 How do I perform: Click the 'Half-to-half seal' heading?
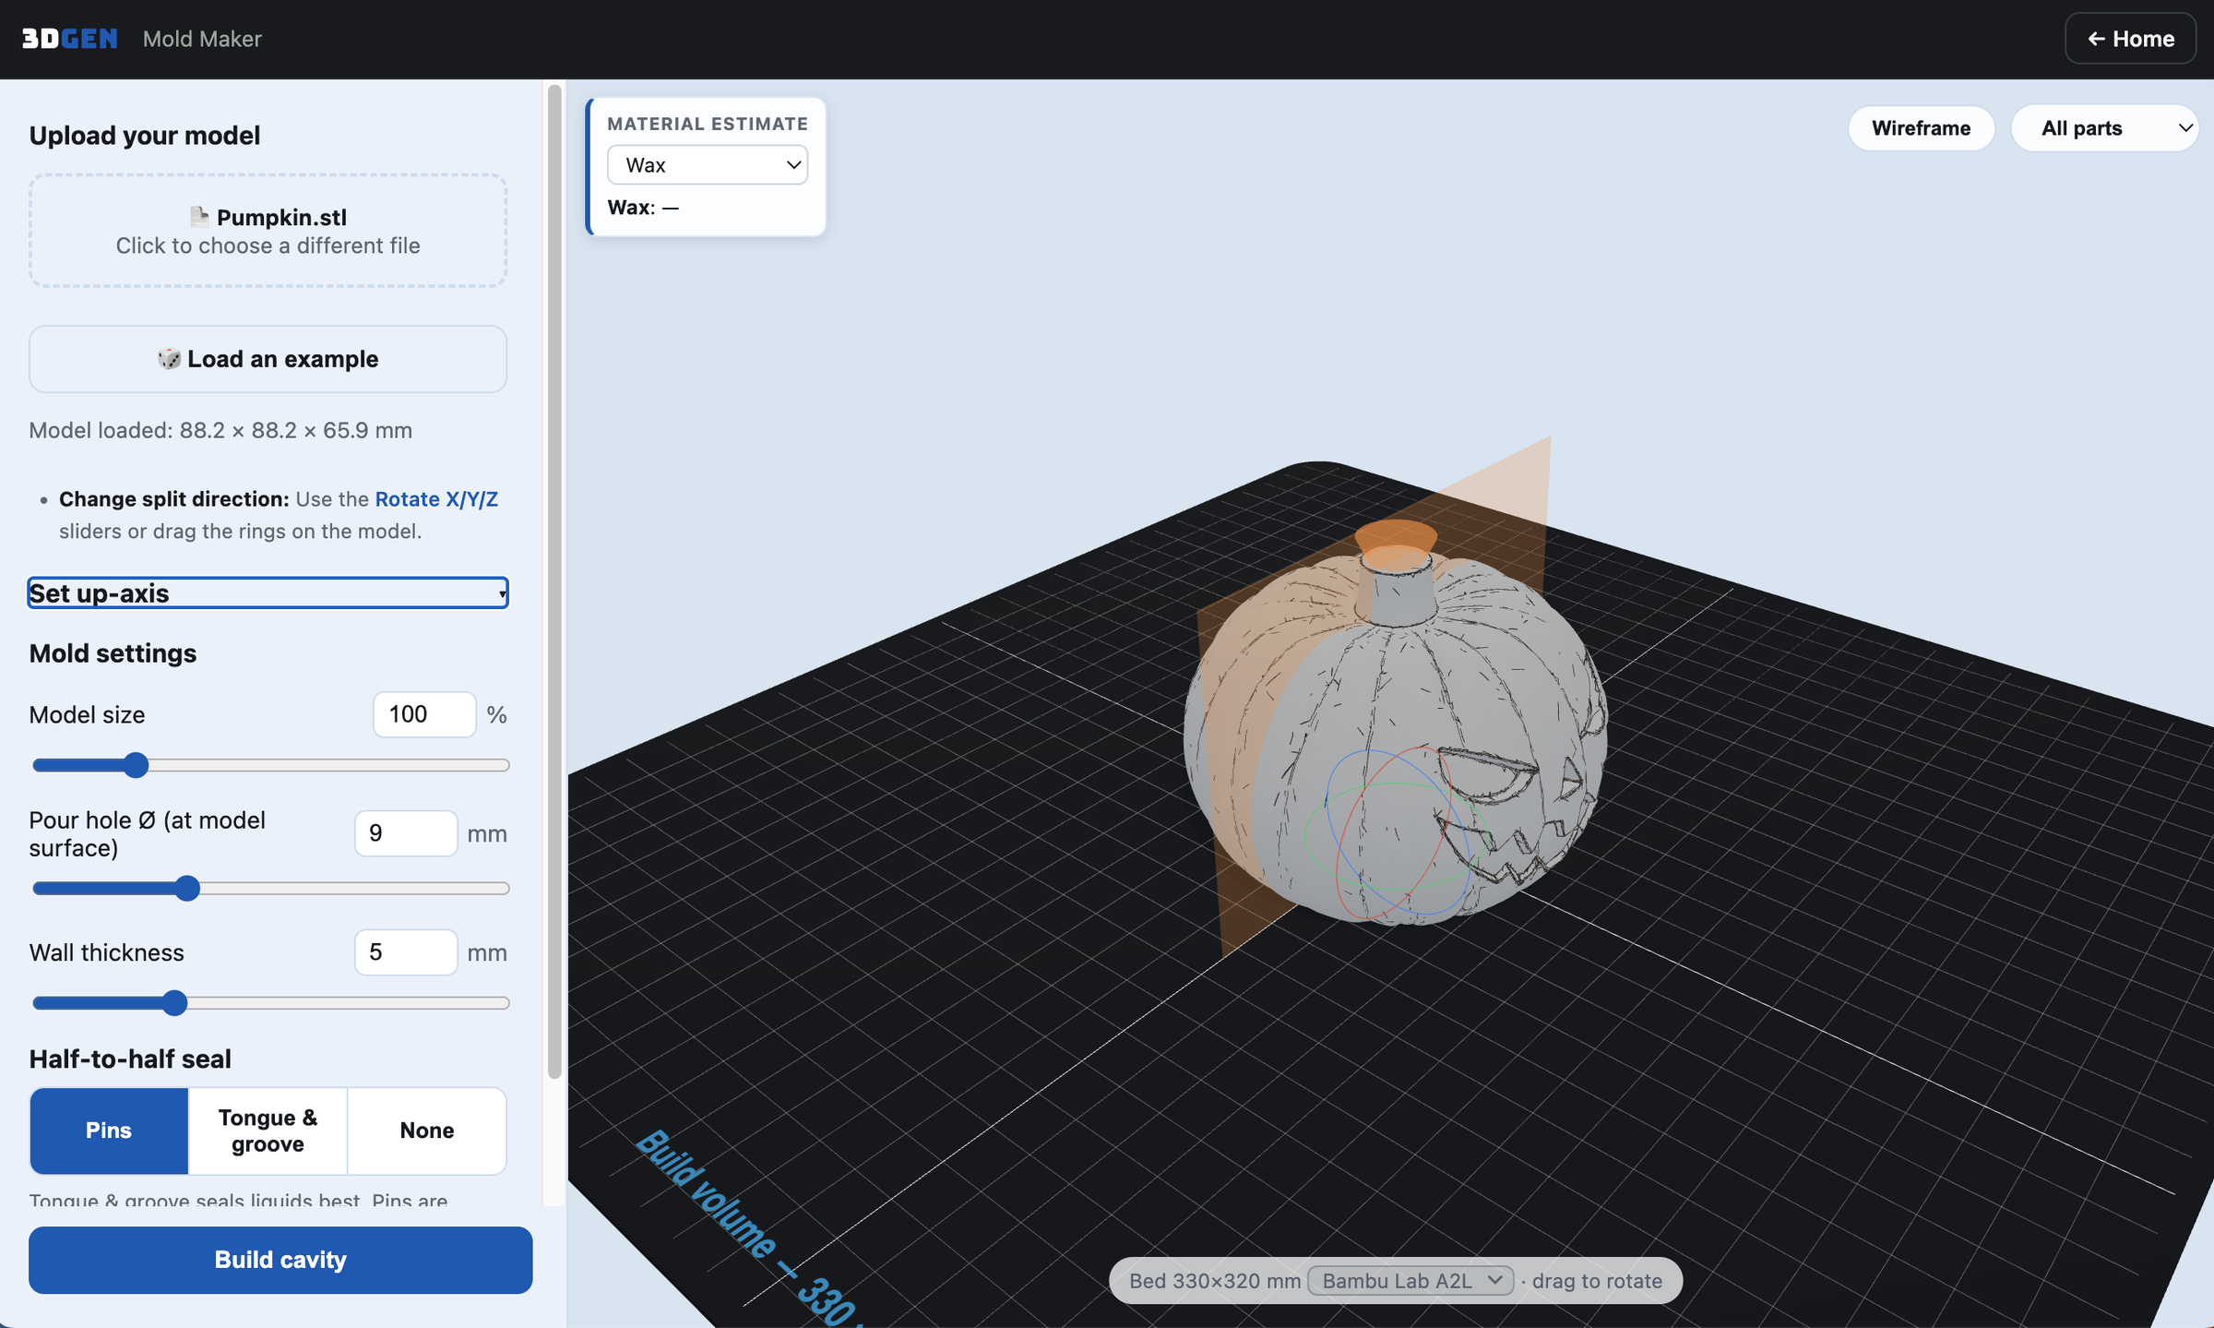click(130, 1059)
